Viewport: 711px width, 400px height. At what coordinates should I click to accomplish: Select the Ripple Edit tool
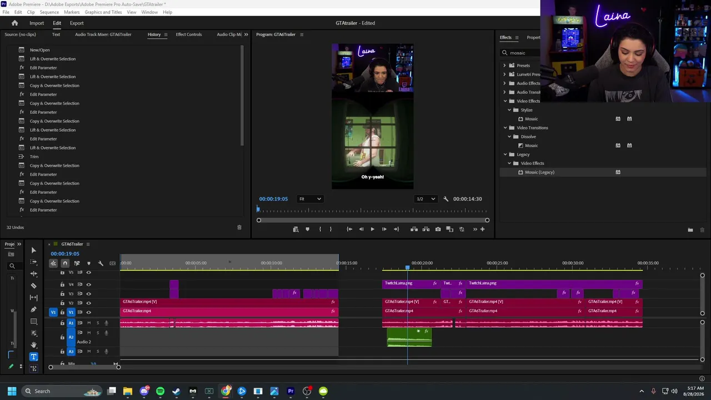tap(33, 274)
